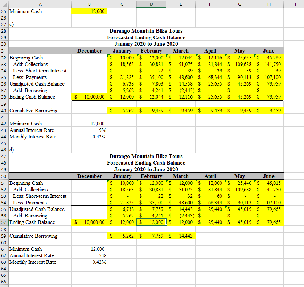
Task: Click the 'd)' section label
Action: [12, 150]
